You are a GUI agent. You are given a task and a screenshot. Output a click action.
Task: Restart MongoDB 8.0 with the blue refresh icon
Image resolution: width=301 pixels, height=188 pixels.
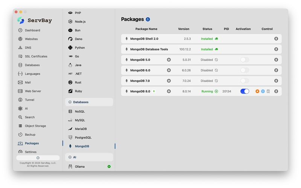pos(263,91)
